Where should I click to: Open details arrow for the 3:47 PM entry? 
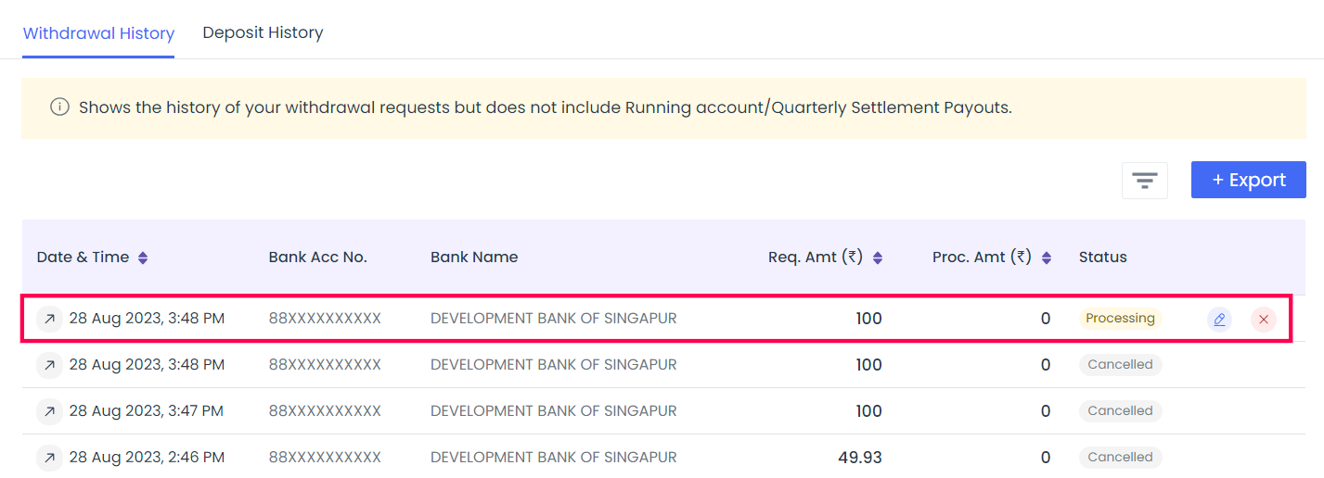[x=49, y=411]
